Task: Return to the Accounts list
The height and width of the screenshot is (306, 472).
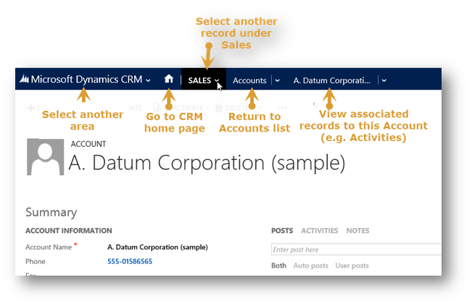Action: click(x=249, y=80)
